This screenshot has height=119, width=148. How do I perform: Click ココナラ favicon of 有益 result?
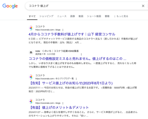pyautogui.click(x=31, y=102)
